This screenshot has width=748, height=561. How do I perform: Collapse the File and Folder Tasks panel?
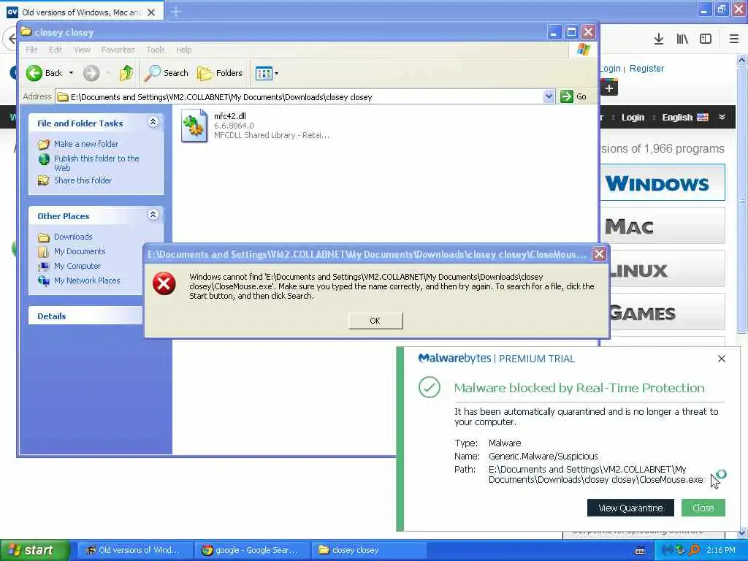pyautogui.click(x=153, y=122)
